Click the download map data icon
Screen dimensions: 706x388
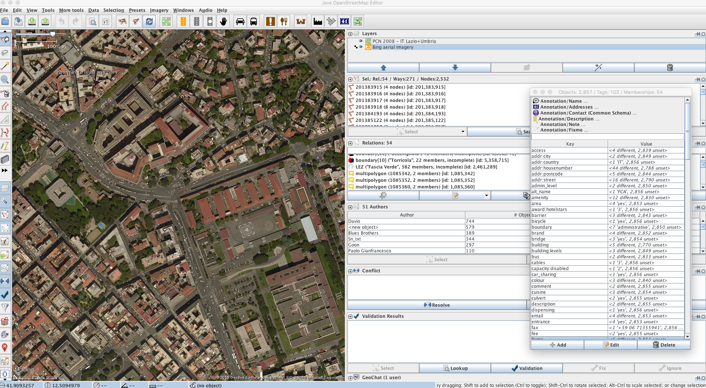[32, 21]
